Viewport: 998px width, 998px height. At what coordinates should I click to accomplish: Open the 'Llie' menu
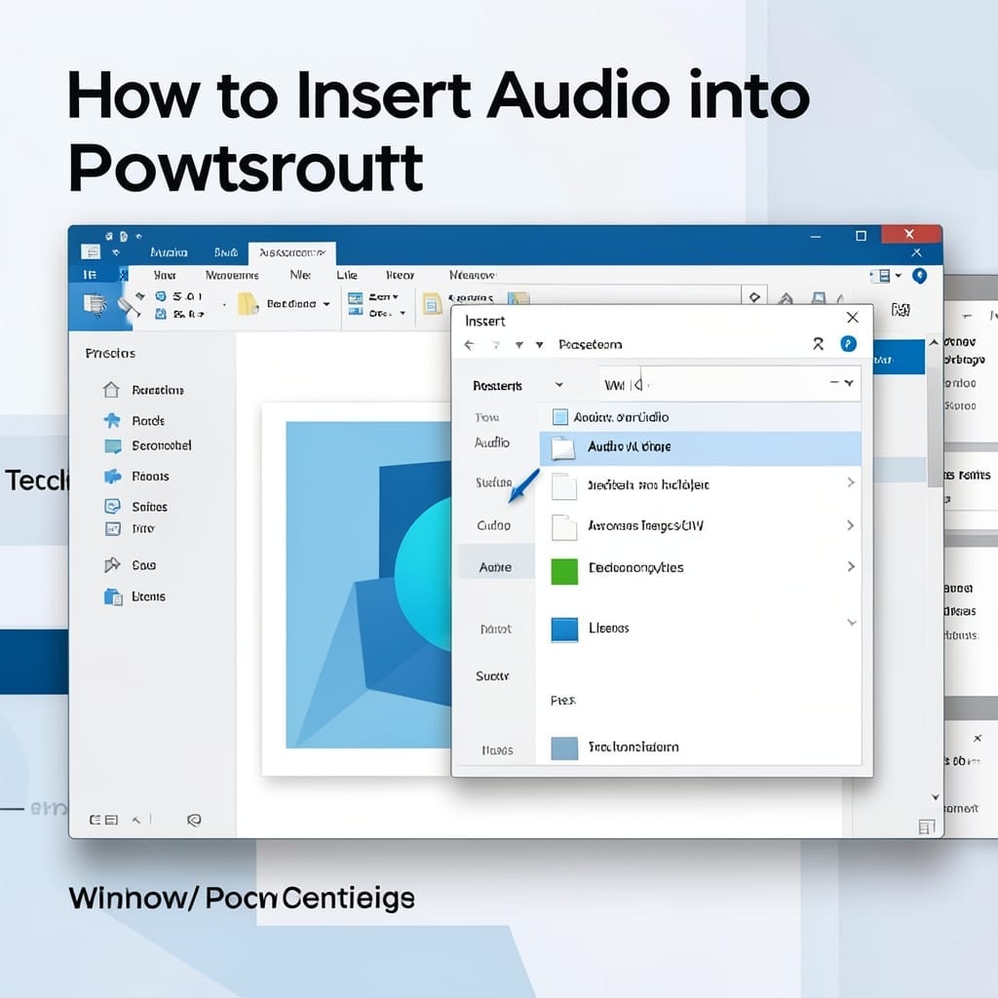(347, 275)
